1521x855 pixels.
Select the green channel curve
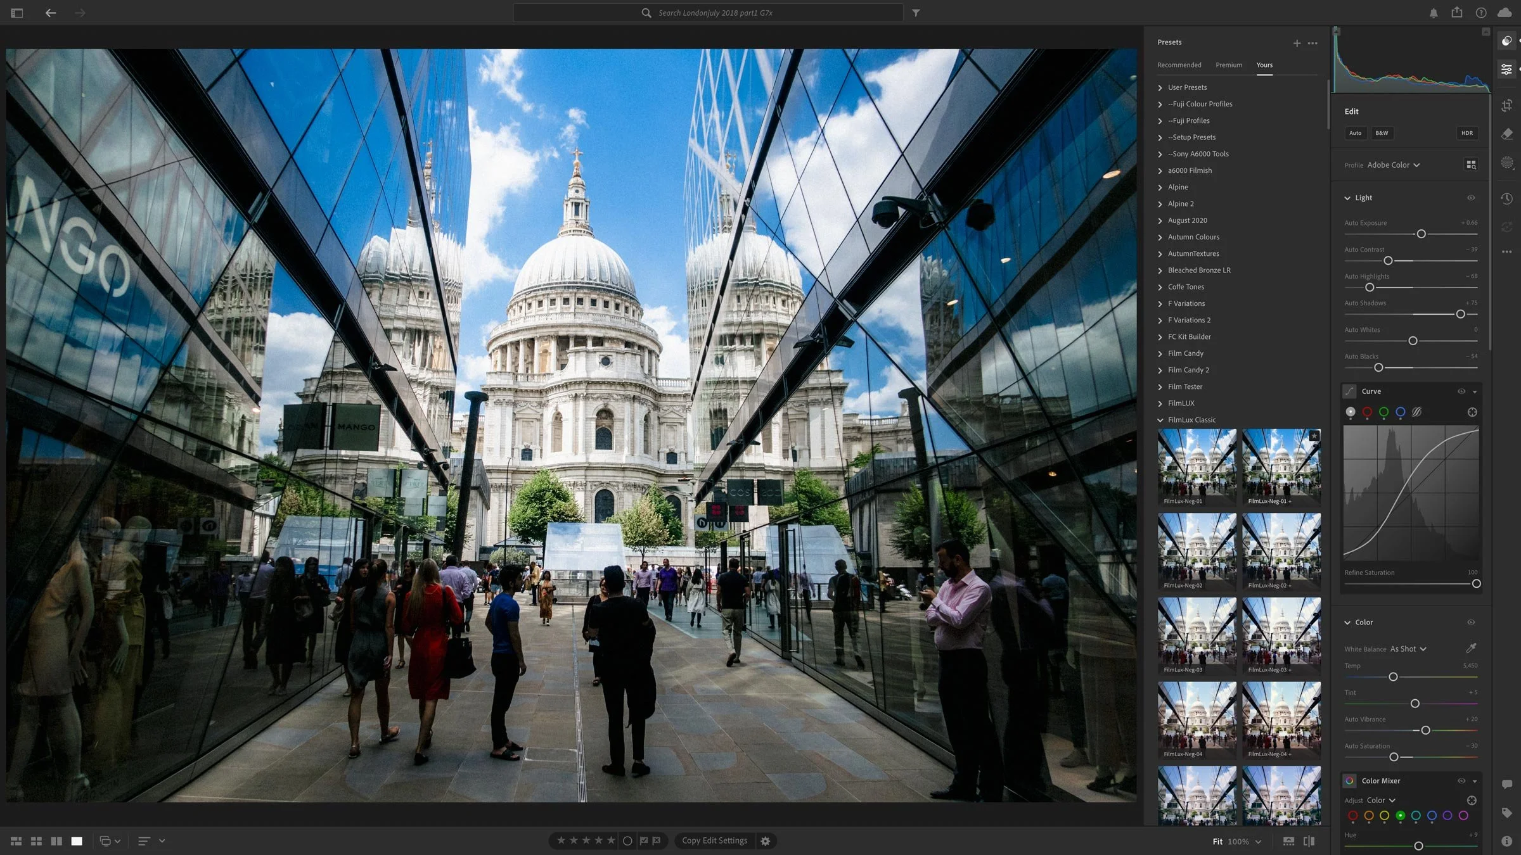point(1383,412)
